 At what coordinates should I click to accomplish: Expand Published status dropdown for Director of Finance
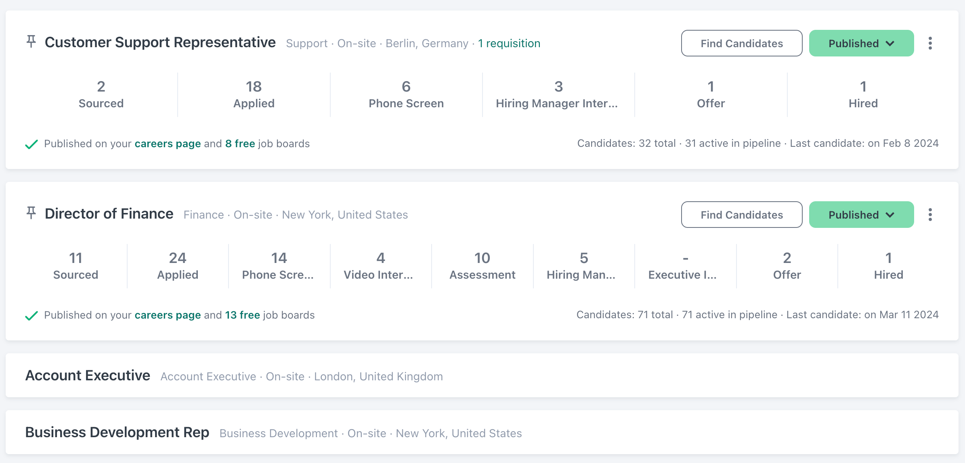pos(861,215)
